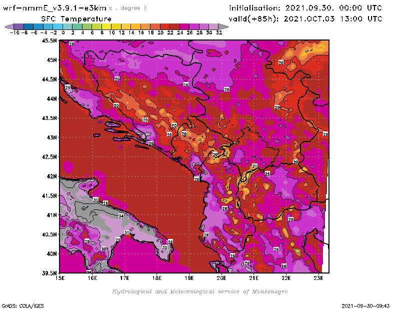Click the 45N latitude axis label
This screenshot has width=400, height=309.
point(50,60)
